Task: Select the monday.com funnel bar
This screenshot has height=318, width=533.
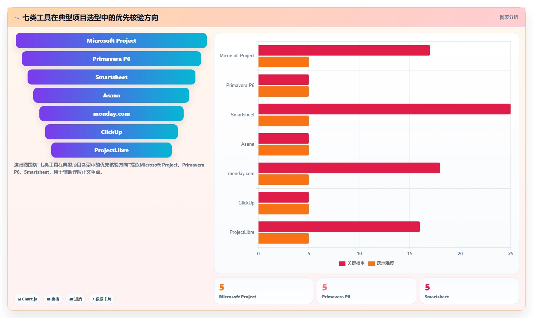Action: coord(111,114)
